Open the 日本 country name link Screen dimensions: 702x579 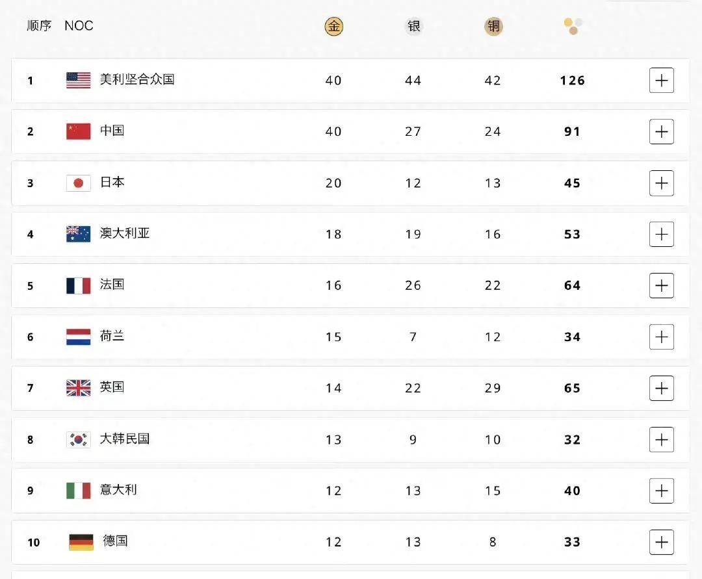pyautogui.click(x=112, y=183)
